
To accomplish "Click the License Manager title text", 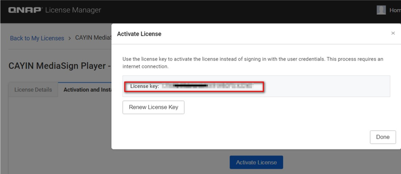I will pyautogui.click(x=73, y=10).
